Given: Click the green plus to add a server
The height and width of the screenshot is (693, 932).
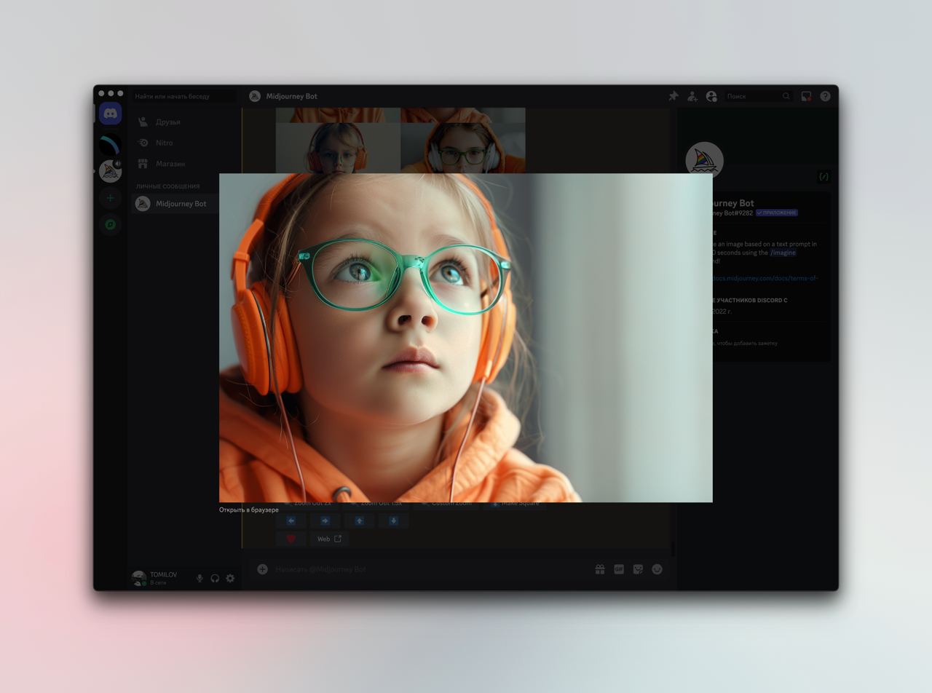Looking at the screenshot, I should click(x=111, y=198).
